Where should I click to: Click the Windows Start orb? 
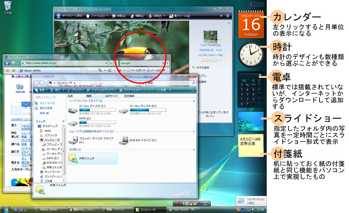(6, 209)
